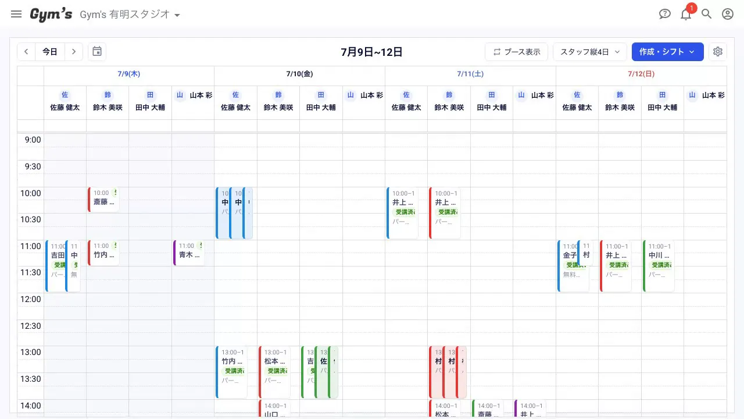This screenshot has height=419, width=744.
Task: Select the 7/11(土) date header
Action: pos(470,74)
